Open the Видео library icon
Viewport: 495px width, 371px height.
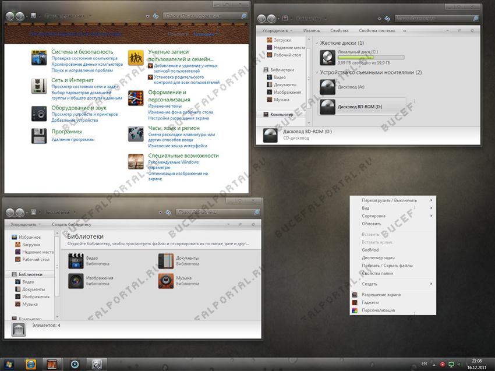pos(76,261)
